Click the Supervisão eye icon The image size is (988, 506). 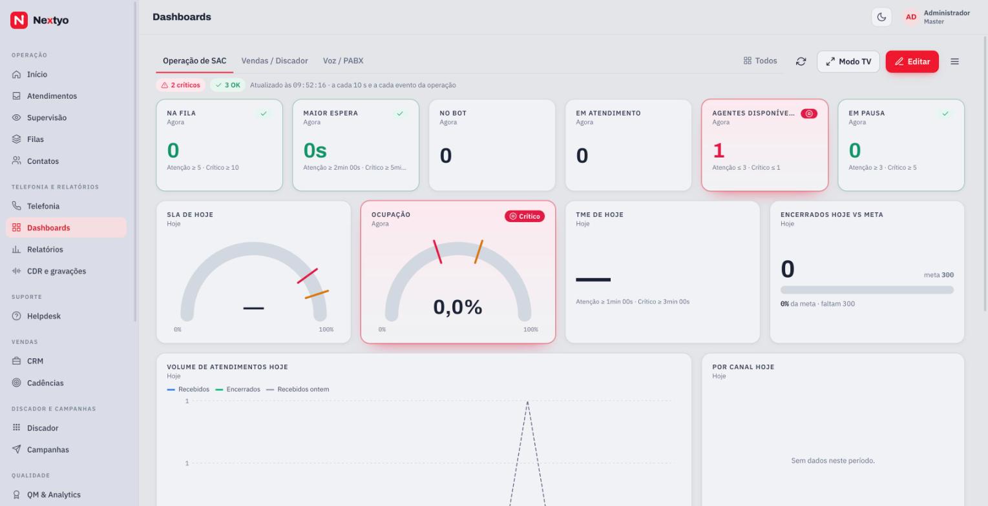16,117
